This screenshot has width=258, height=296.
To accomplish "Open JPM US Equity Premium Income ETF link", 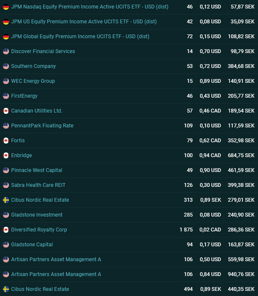I will [84, 22].
